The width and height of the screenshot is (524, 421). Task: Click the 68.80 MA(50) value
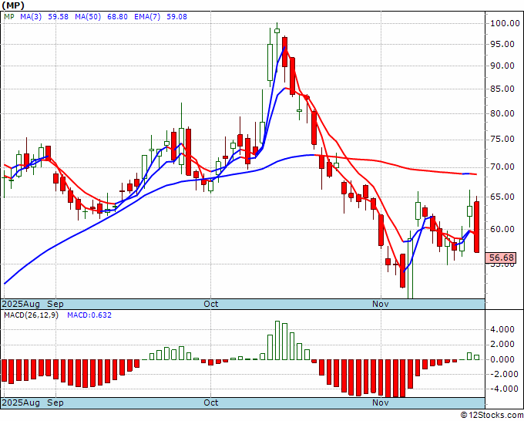(117, 17)
